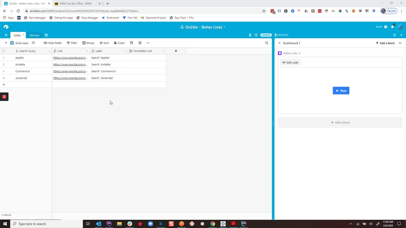The width and height of the screenshot is (406, 228).
Task: Select all records checkbox
Action: (x=3, y=51)
